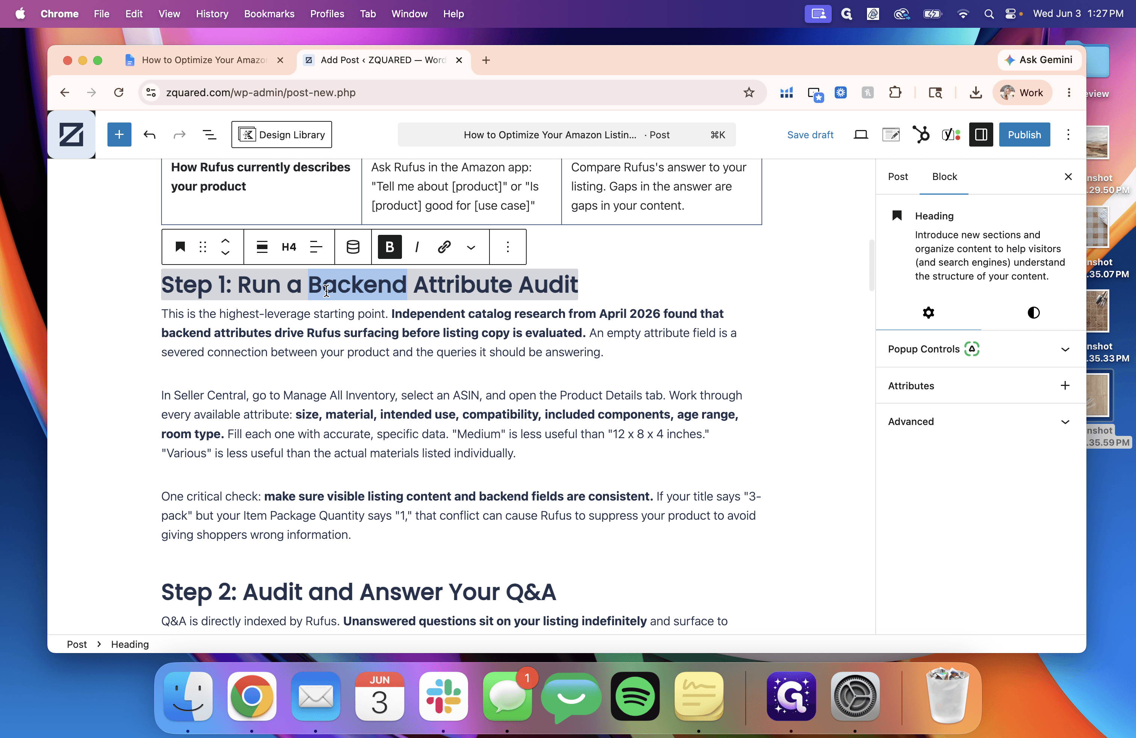
Task: Open the document overview list view
Action: (x=210, y=135)
